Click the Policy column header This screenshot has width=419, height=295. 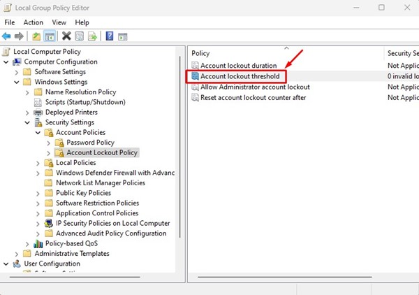point(201,53)
